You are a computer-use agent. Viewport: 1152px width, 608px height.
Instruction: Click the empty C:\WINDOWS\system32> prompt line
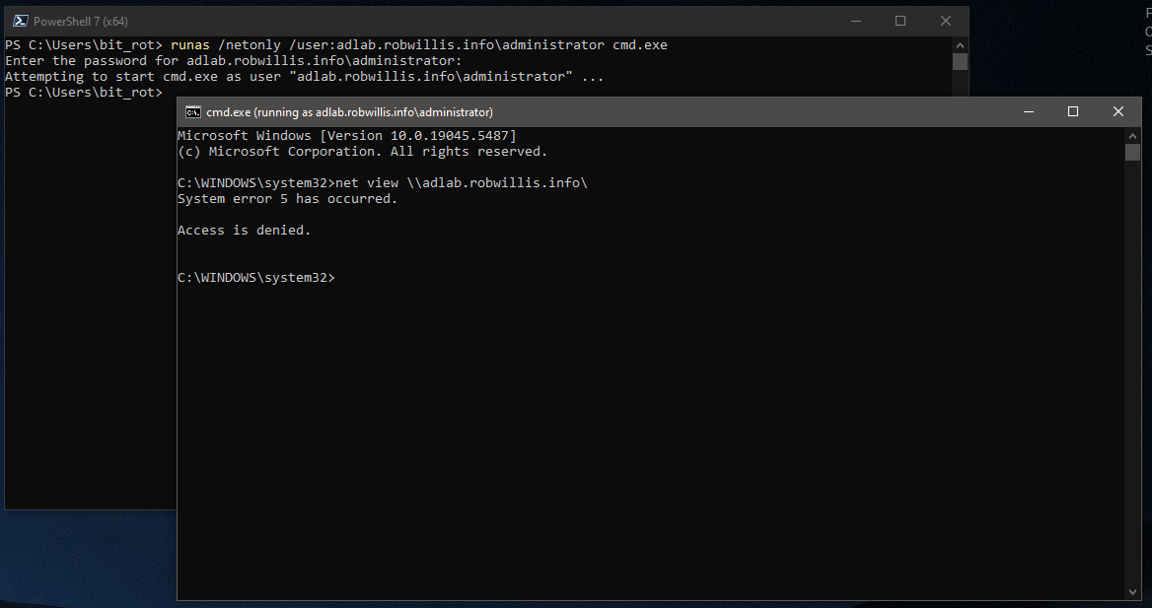tap(256, 278)
